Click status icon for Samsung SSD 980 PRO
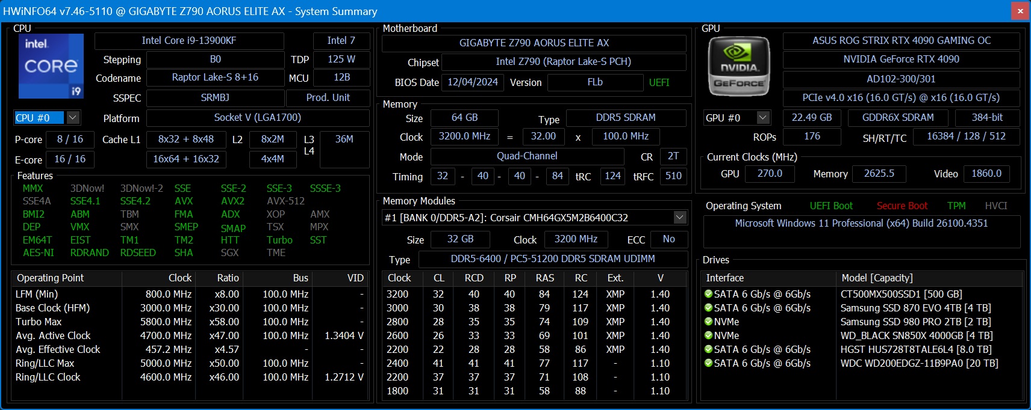 709,322
